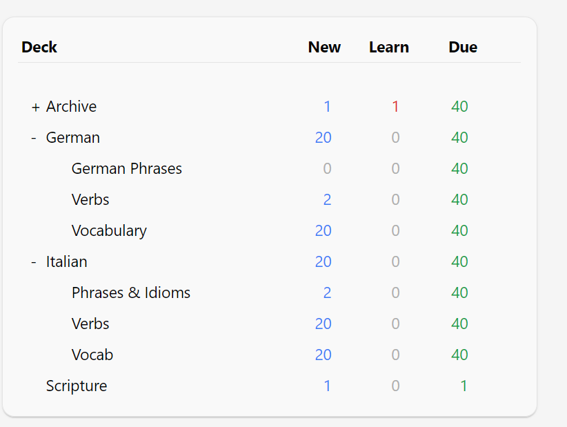
Task: Select the Vocabulary subdeck
Action: tap(109, 231)
